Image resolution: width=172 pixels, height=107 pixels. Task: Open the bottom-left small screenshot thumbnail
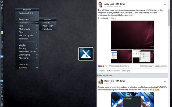(121, 56)
